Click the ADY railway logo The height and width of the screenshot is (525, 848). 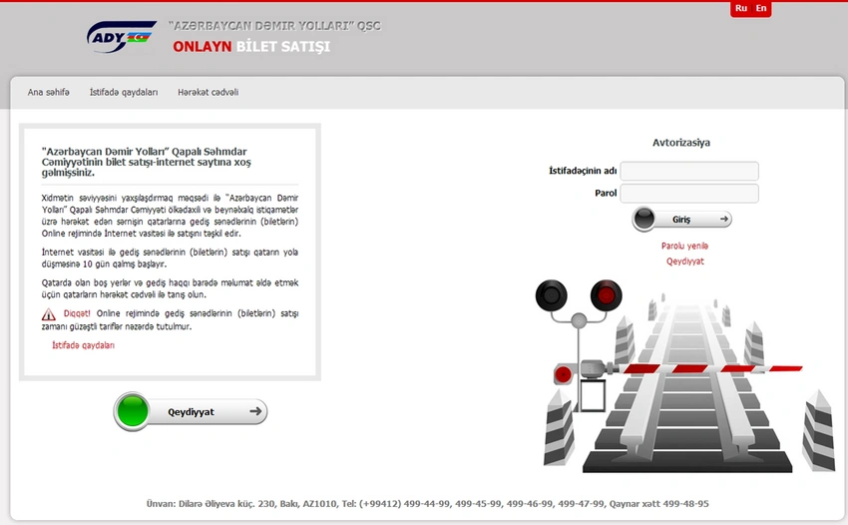point(121,37)
